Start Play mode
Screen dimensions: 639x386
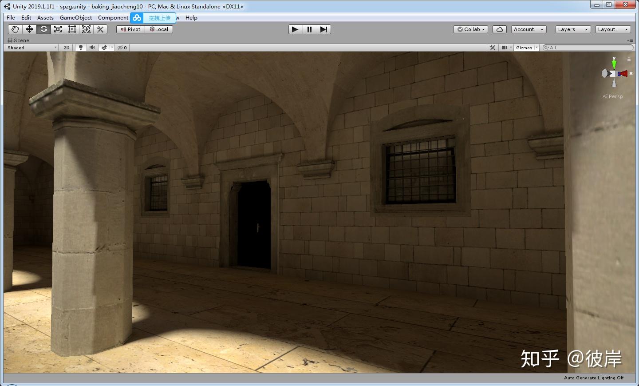tap(295, 29)
